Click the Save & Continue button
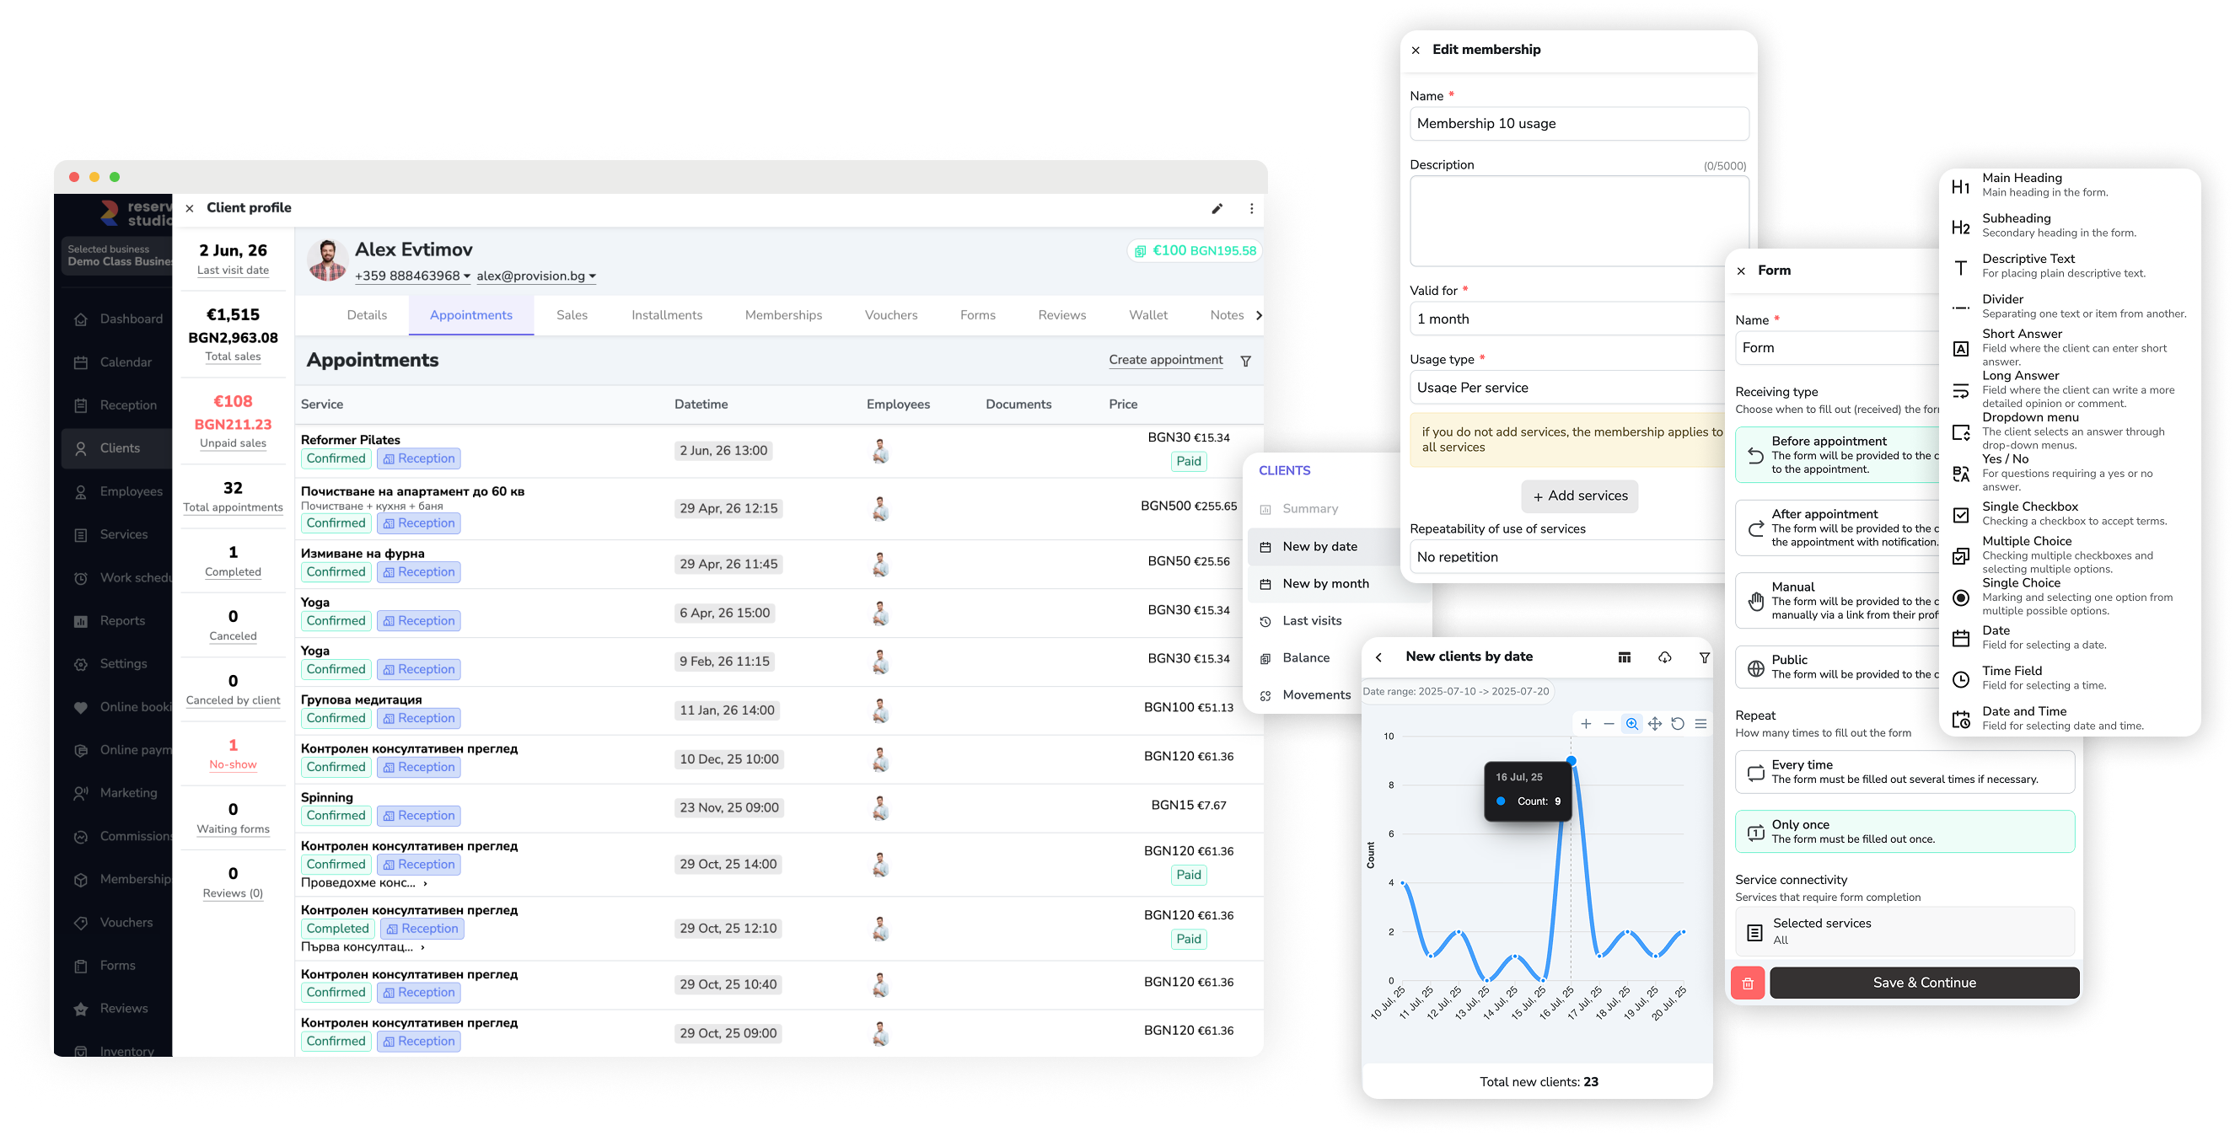 tap(1924, 983)
